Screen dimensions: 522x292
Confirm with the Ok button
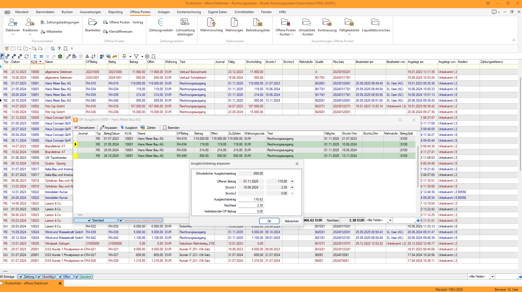pos(269,221)
